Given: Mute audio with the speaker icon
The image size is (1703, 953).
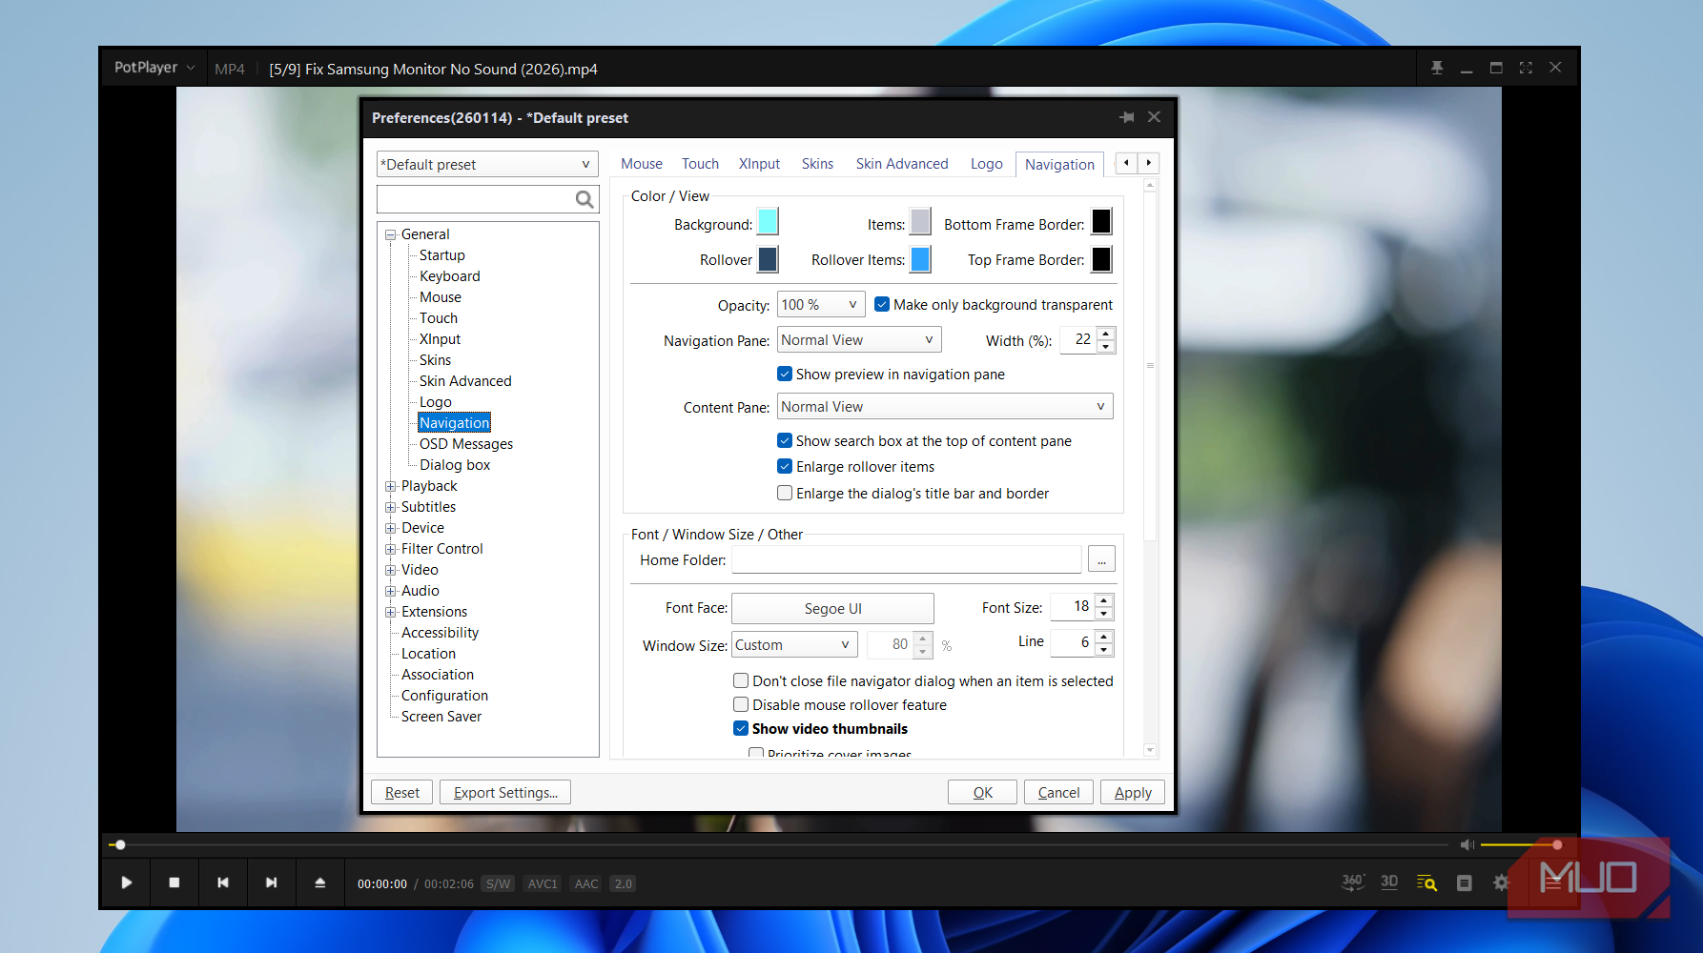Looking at the screenshot, I should click(1467, 844).
